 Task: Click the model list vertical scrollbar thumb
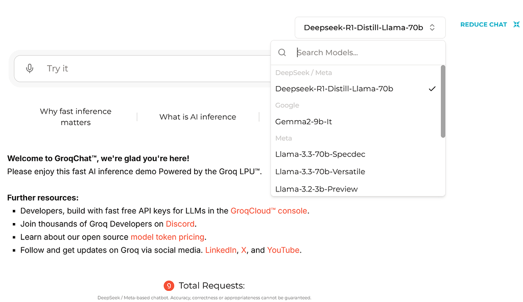(443, 101)
